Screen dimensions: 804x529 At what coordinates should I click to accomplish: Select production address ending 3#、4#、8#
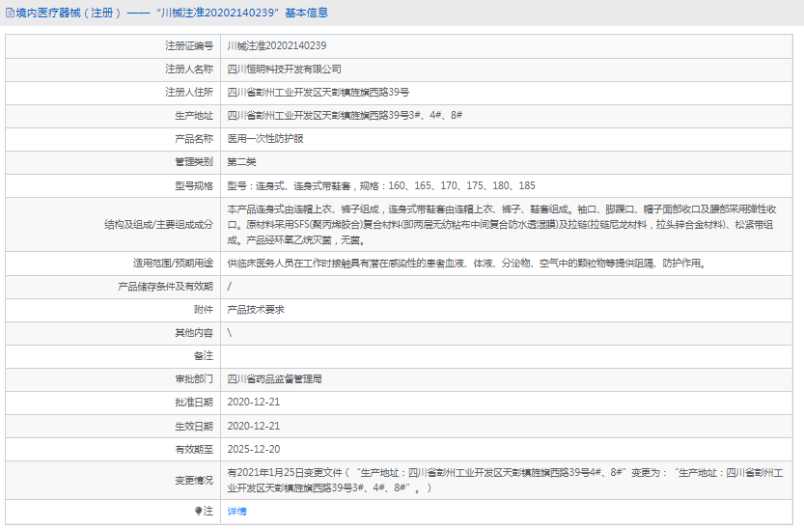[x=345, y=115]
